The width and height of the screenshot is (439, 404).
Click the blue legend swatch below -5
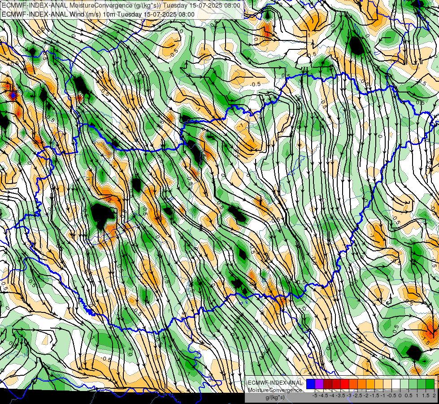311,384
